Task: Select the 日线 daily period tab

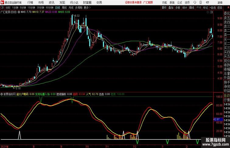Action: pos(57,8)
